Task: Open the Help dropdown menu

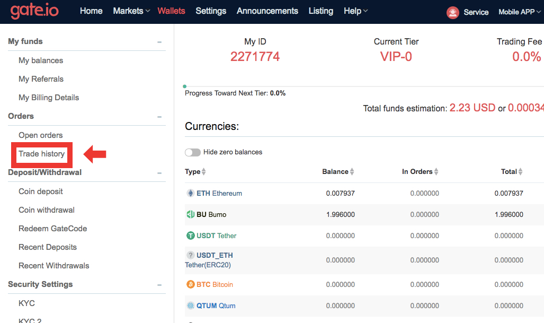Action: click(x=355, y=11)
